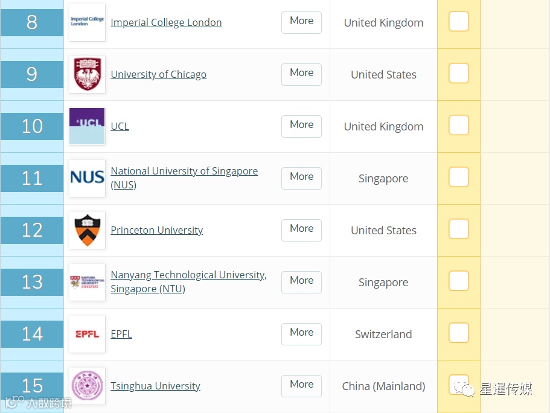Screen dimensions: 550x413
Task: Click the rank 10 number cell
Action: tap(32, 126)
